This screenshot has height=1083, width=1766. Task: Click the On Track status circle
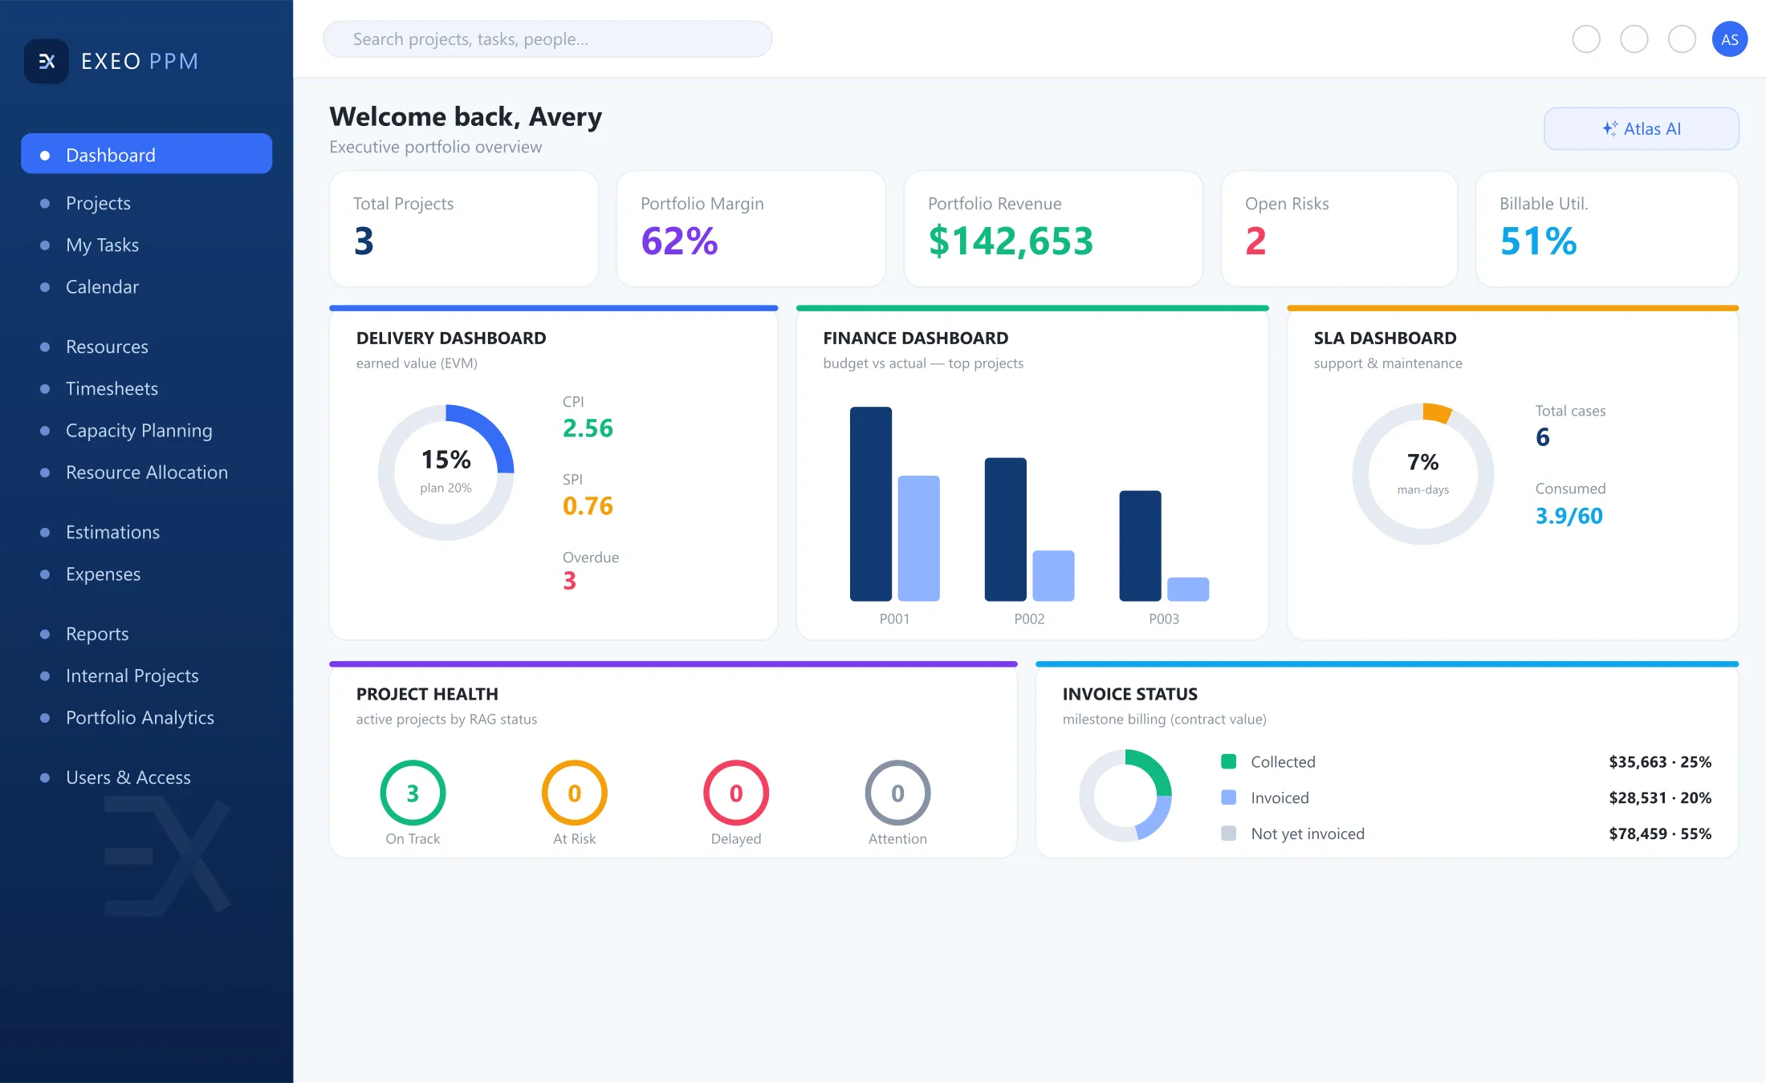coord(413,793)
